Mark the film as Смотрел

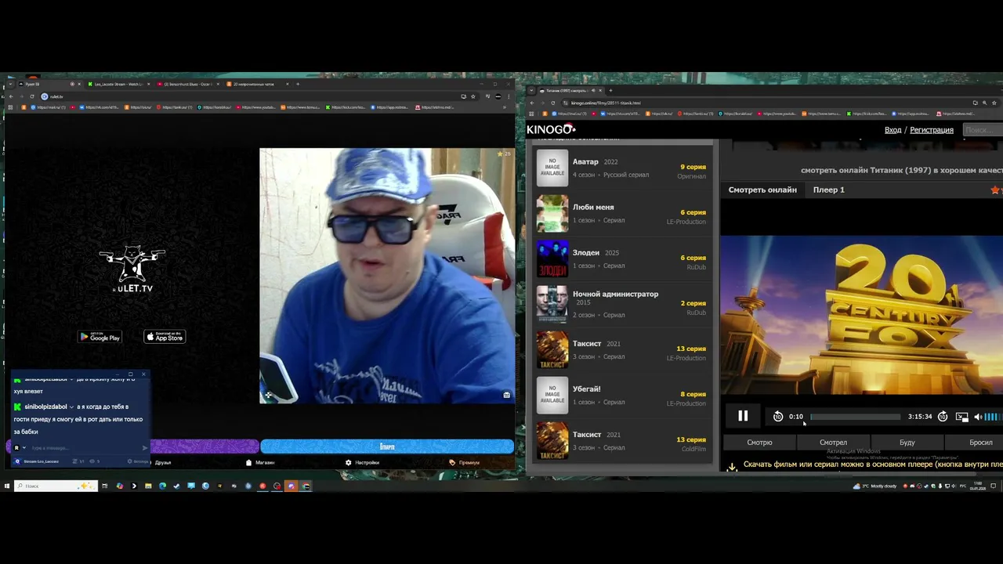[833, 443]
